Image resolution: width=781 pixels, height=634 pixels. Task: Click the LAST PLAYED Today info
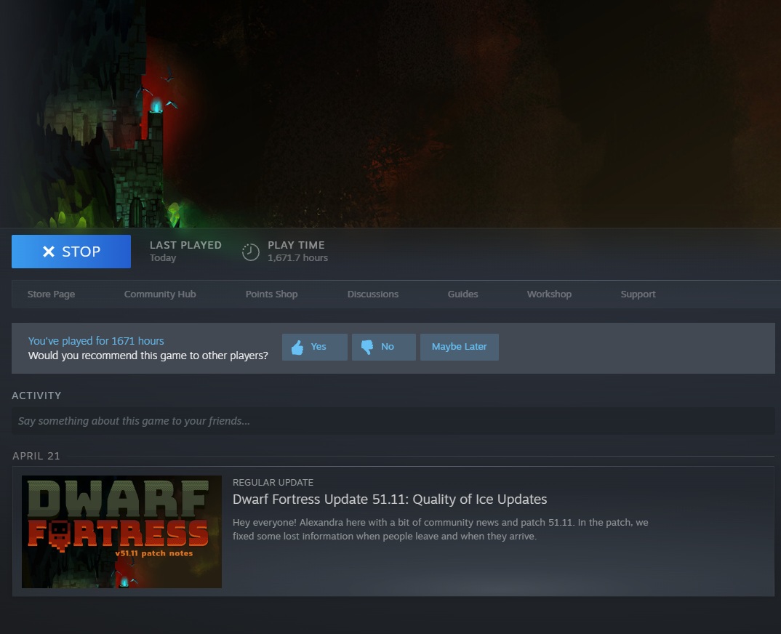point(185,252)
